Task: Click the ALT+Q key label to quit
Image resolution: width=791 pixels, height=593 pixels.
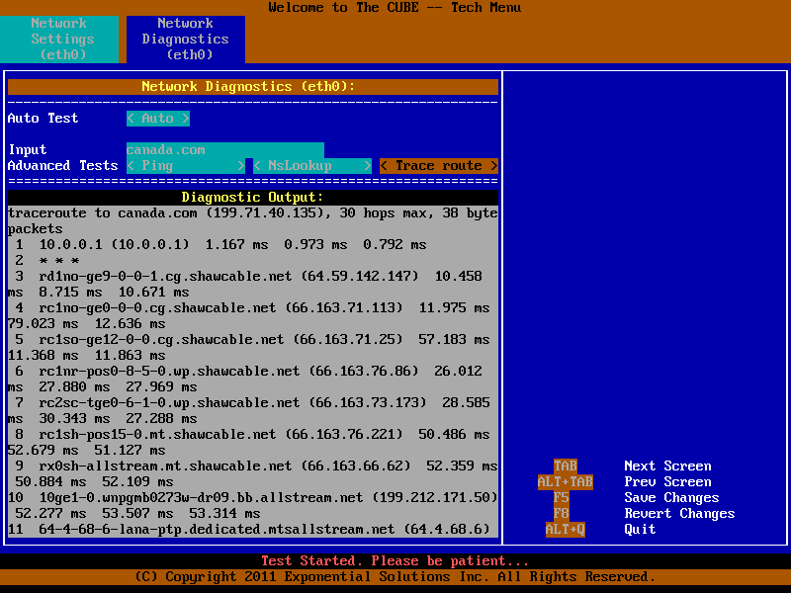Action: click(x=565, y=530)
